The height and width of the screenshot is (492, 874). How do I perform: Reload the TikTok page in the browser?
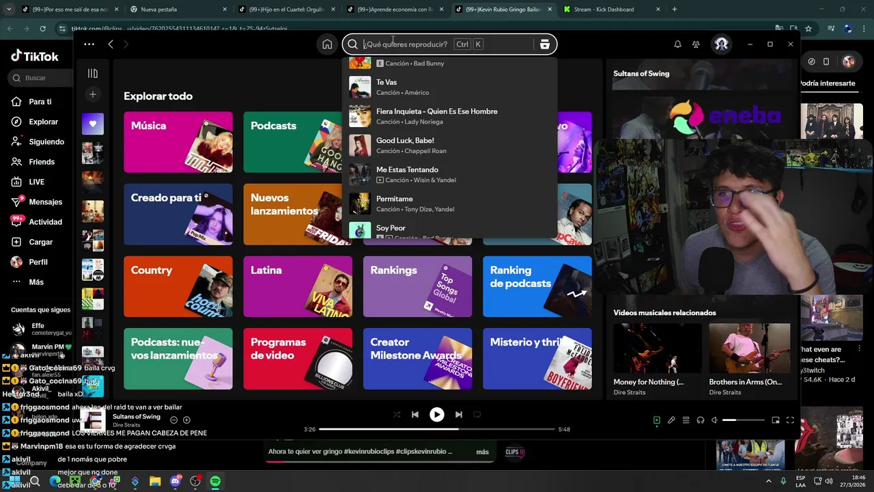point(42,29)
